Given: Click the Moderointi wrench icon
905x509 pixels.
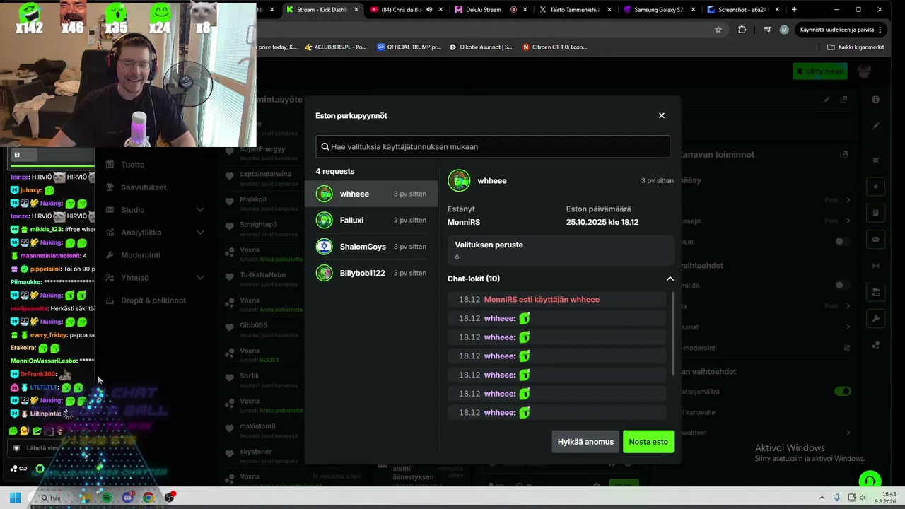Looking at the screenshot, I should tap(110, 255).
